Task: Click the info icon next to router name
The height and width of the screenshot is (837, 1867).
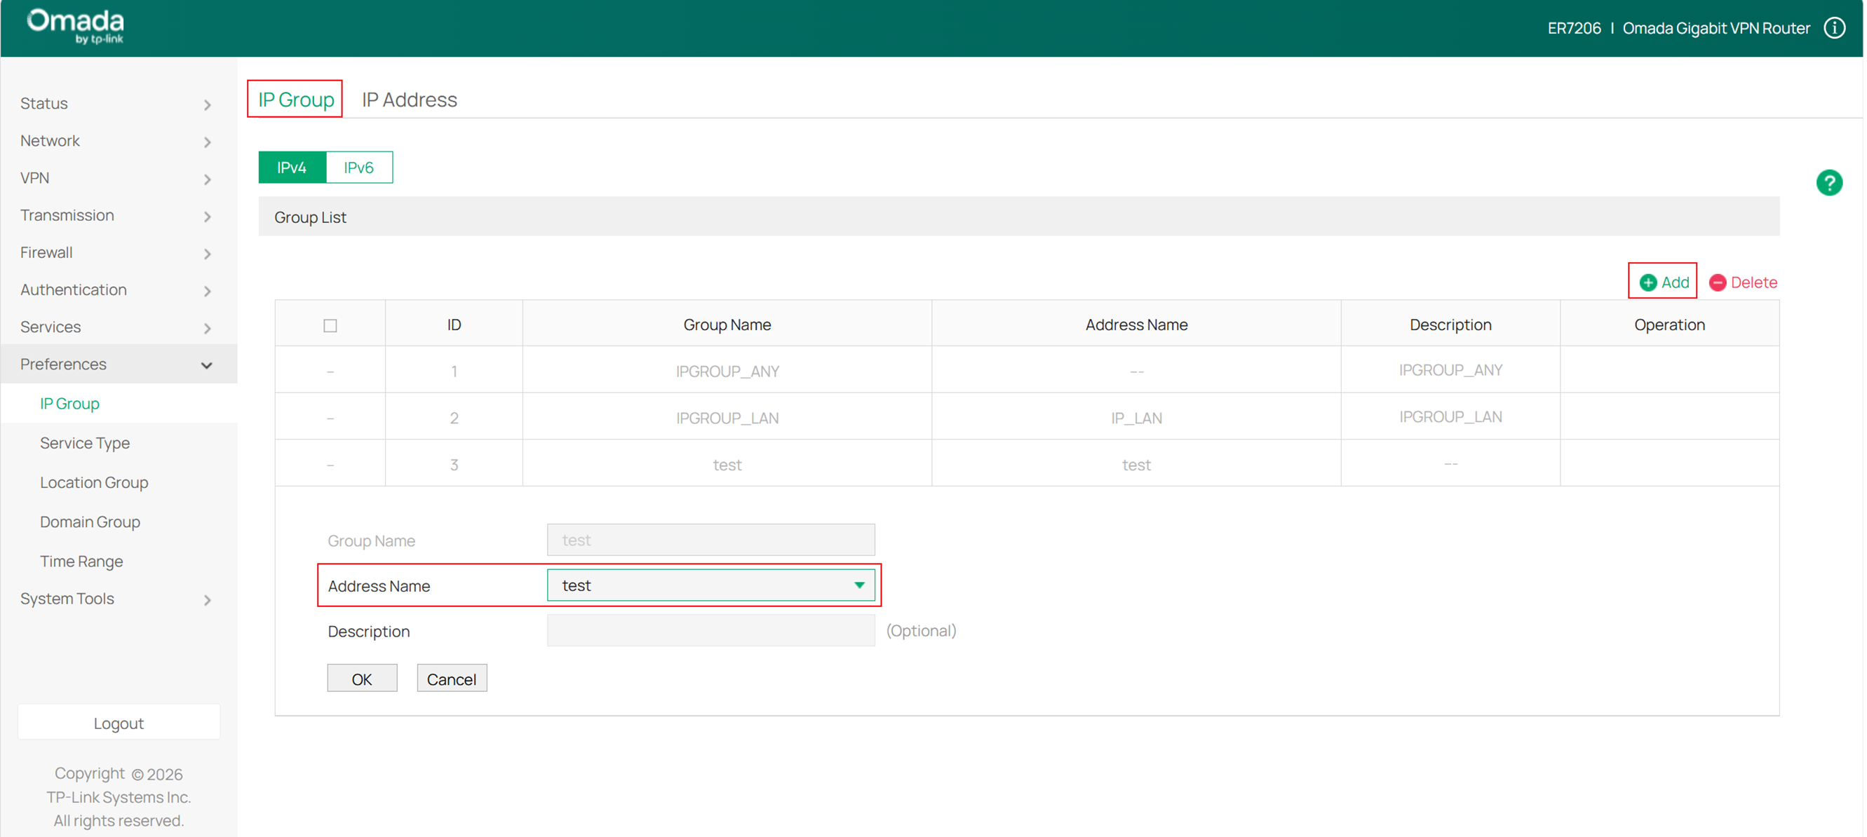Action: [1834, 27]
